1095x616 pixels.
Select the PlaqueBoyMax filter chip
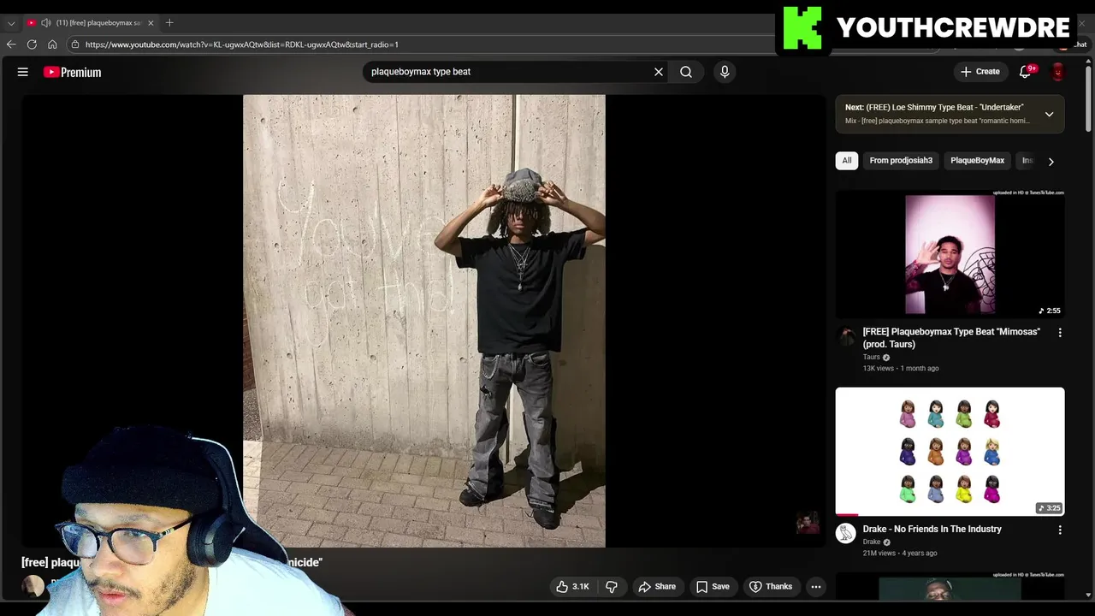977,160
